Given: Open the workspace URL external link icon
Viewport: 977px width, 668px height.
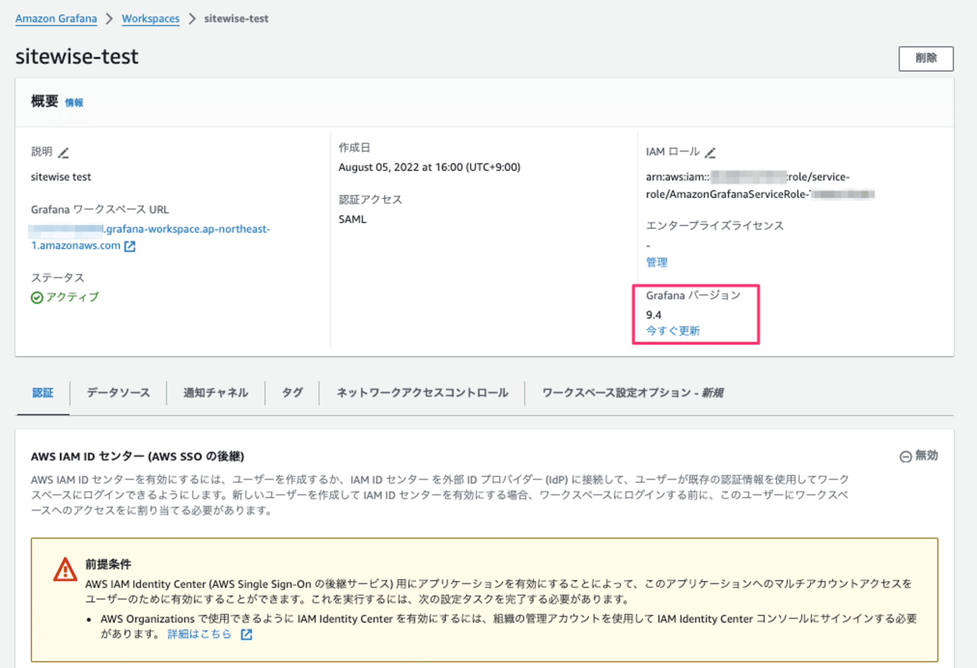Looking at the screenshot, I should pos(129,246).
